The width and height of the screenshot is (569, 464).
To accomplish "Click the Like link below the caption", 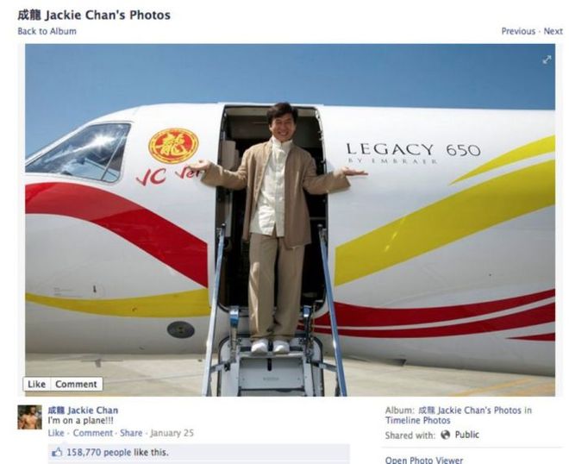I will (x=56, y=433).
